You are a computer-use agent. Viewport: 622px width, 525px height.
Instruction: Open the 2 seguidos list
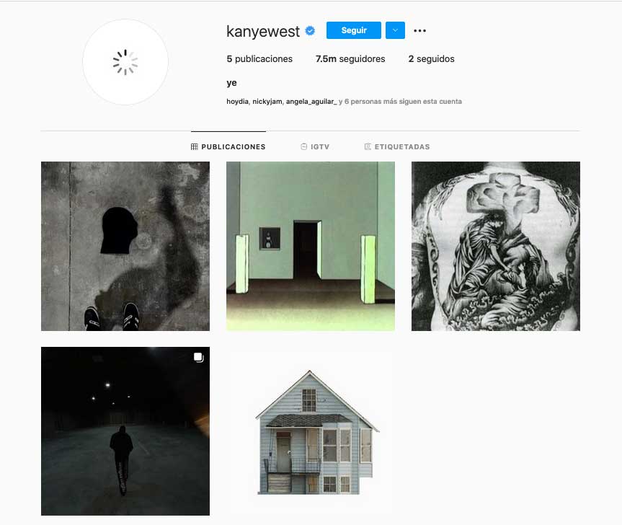(x=431, y=58)
